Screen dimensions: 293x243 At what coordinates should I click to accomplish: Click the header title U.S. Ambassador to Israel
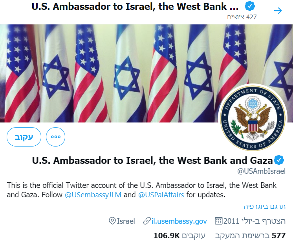point(135,7)
